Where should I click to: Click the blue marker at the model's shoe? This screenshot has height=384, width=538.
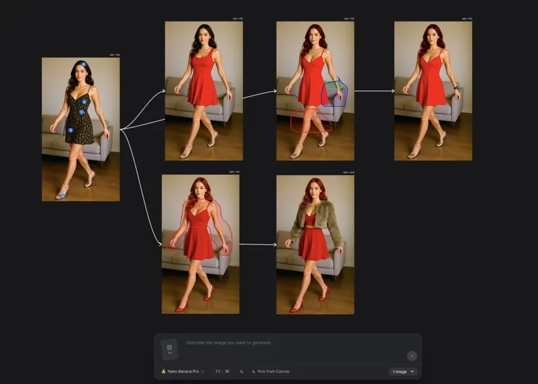[65, 195]
